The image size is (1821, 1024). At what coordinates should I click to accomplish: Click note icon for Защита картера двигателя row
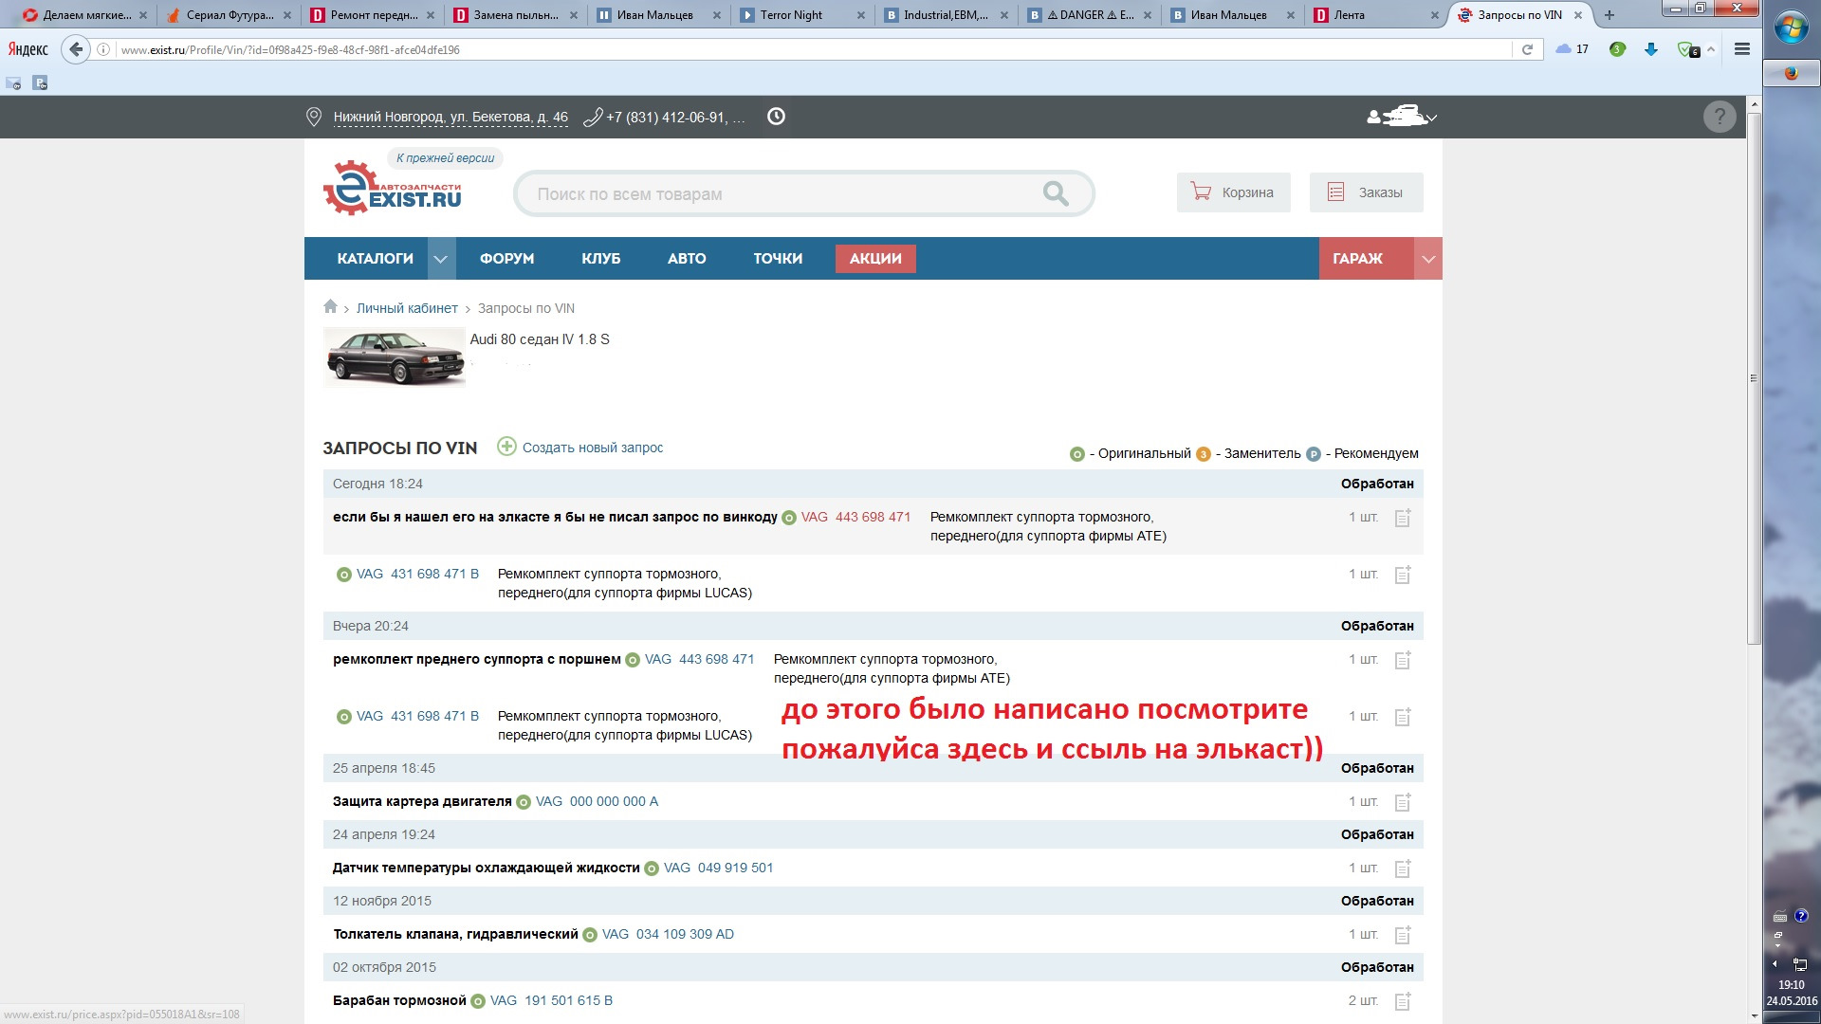1403,802
